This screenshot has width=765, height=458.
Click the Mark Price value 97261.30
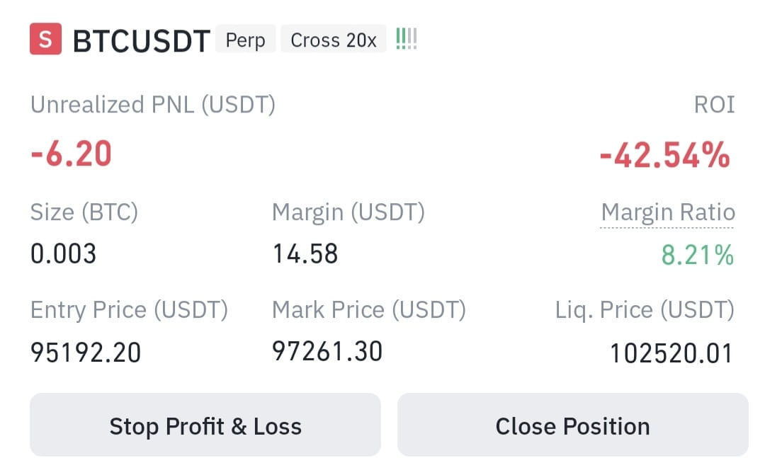327,351
